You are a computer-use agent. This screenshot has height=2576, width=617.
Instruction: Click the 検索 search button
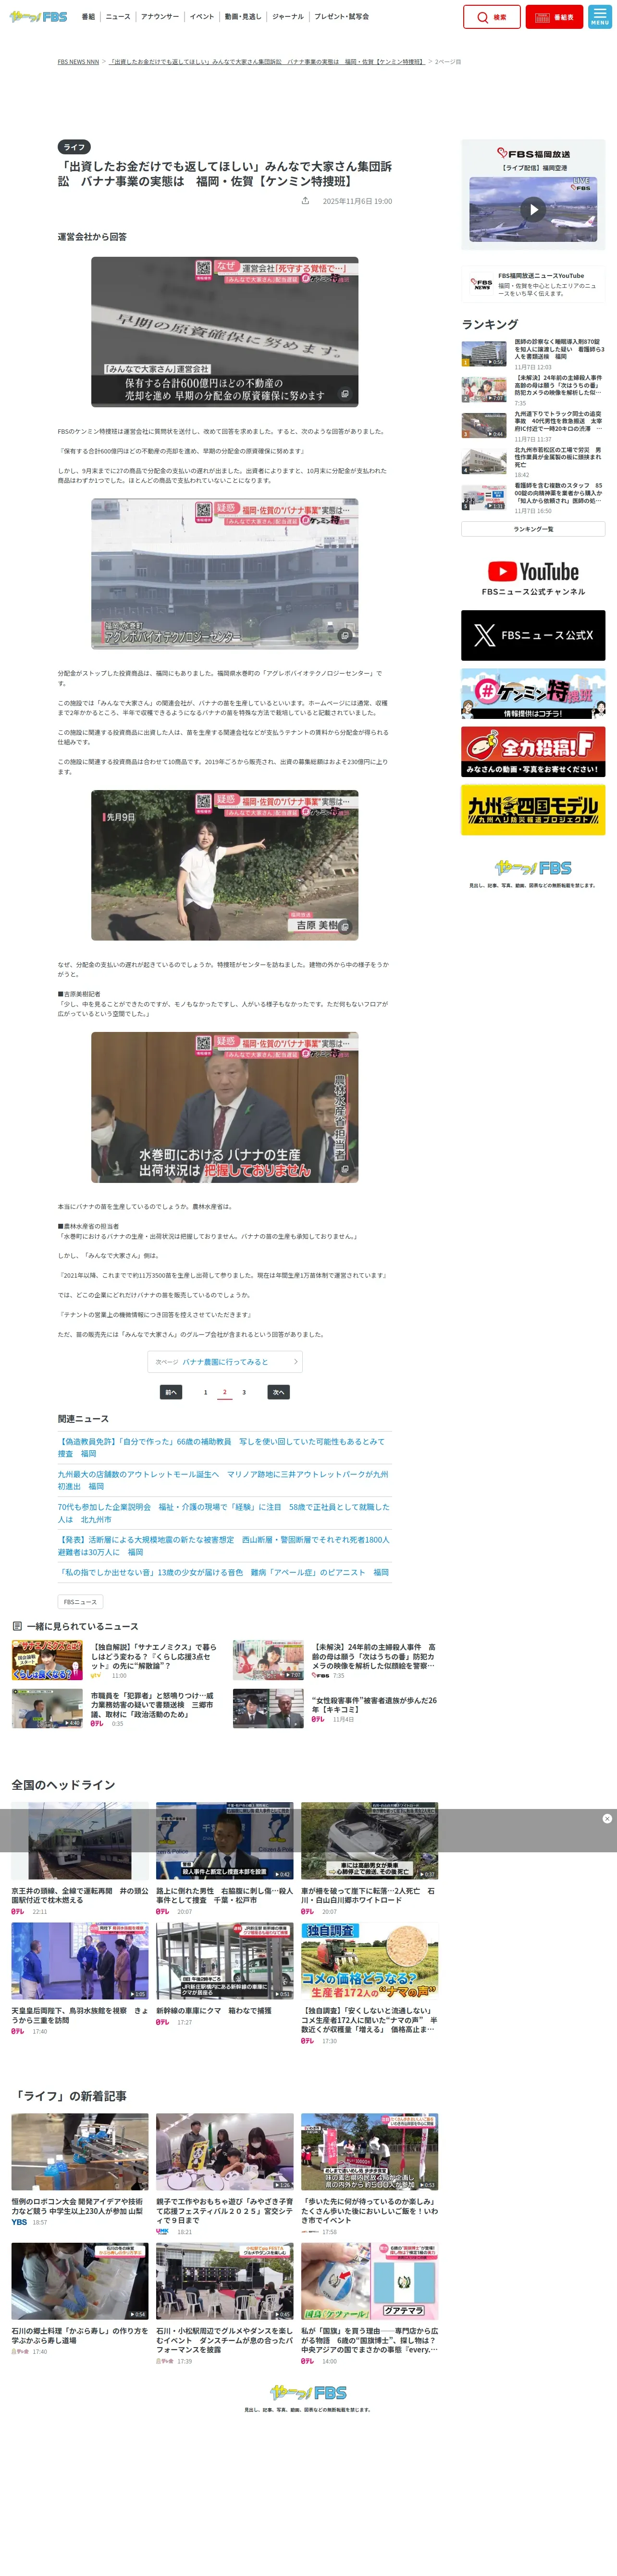pos(492,17)
